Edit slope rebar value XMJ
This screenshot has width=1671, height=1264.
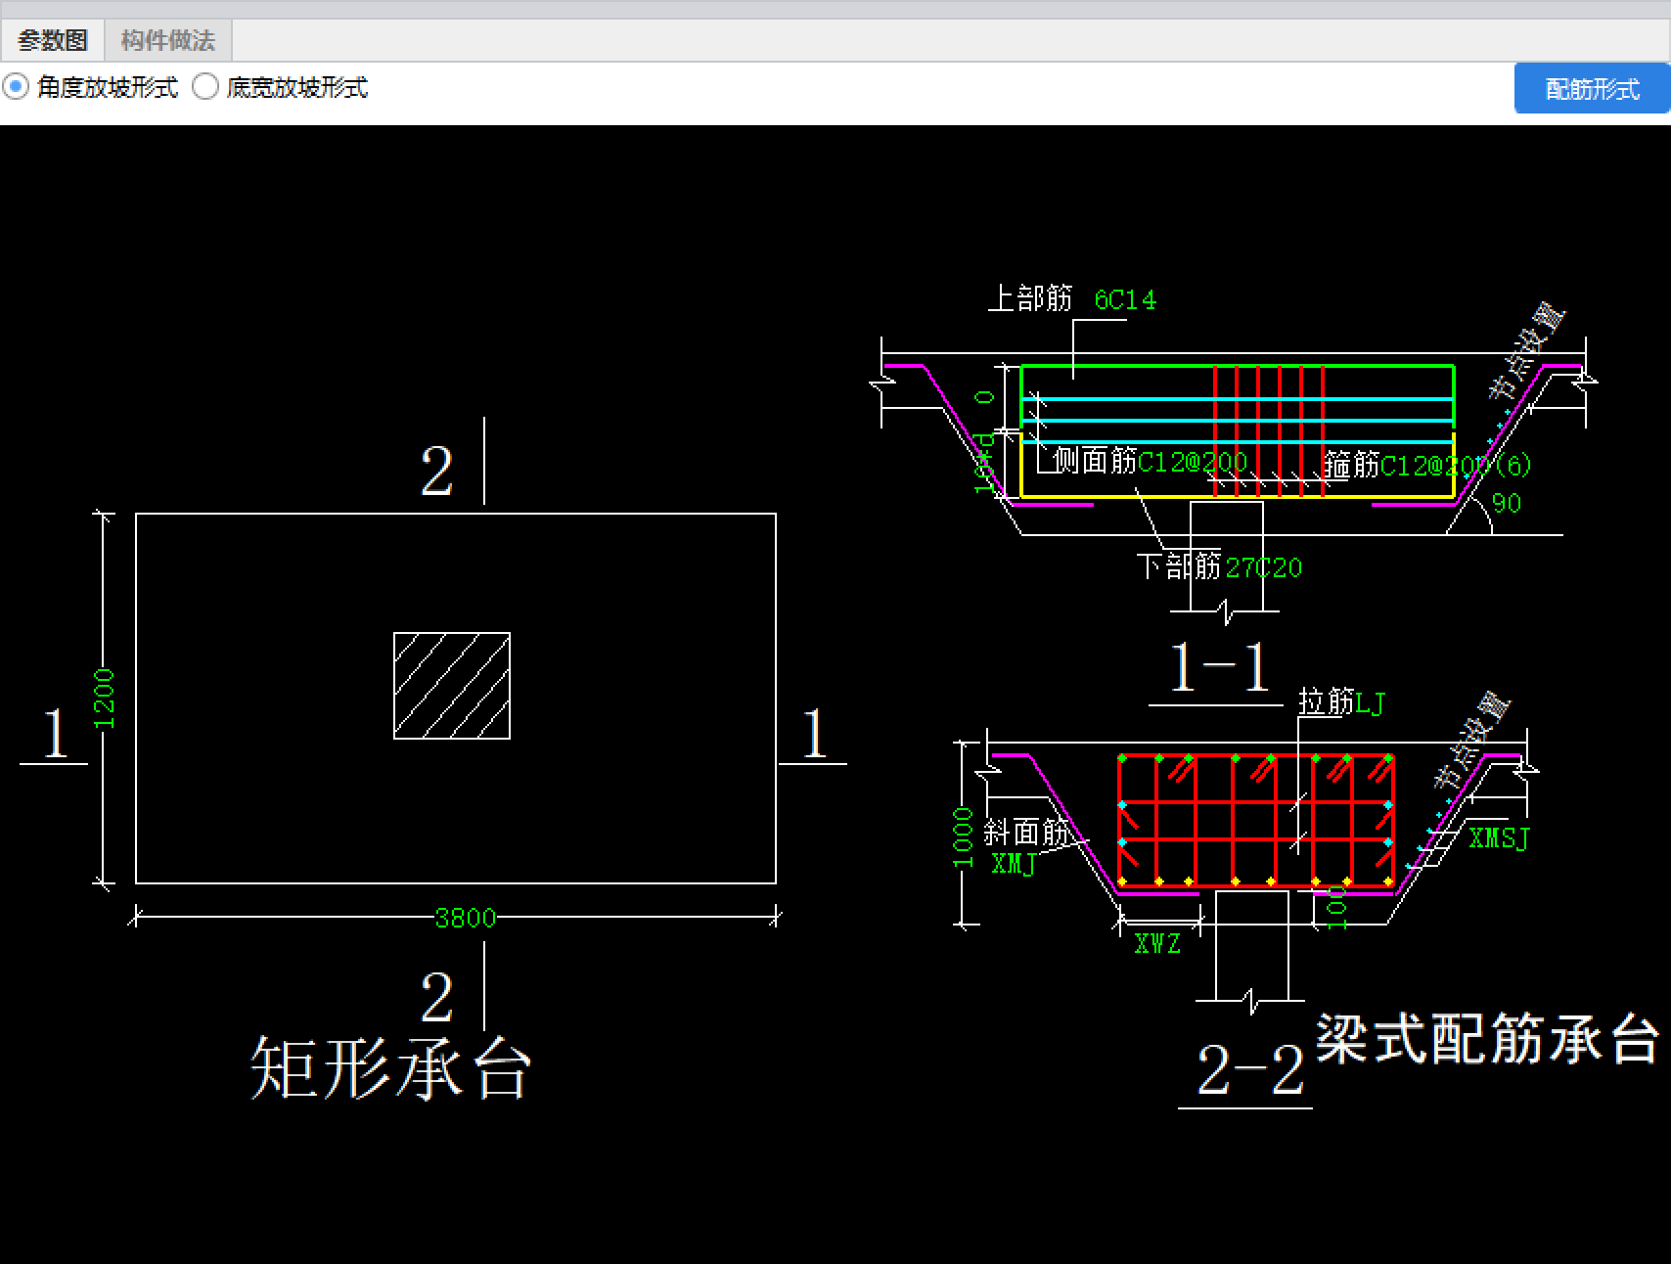(1014, 864)
